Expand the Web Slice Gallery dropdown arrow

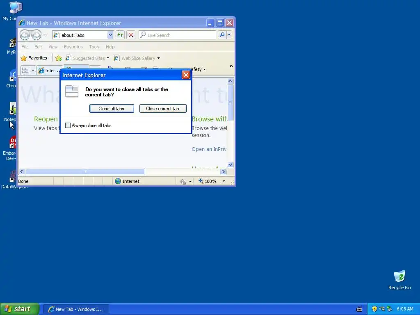point(158,58)
